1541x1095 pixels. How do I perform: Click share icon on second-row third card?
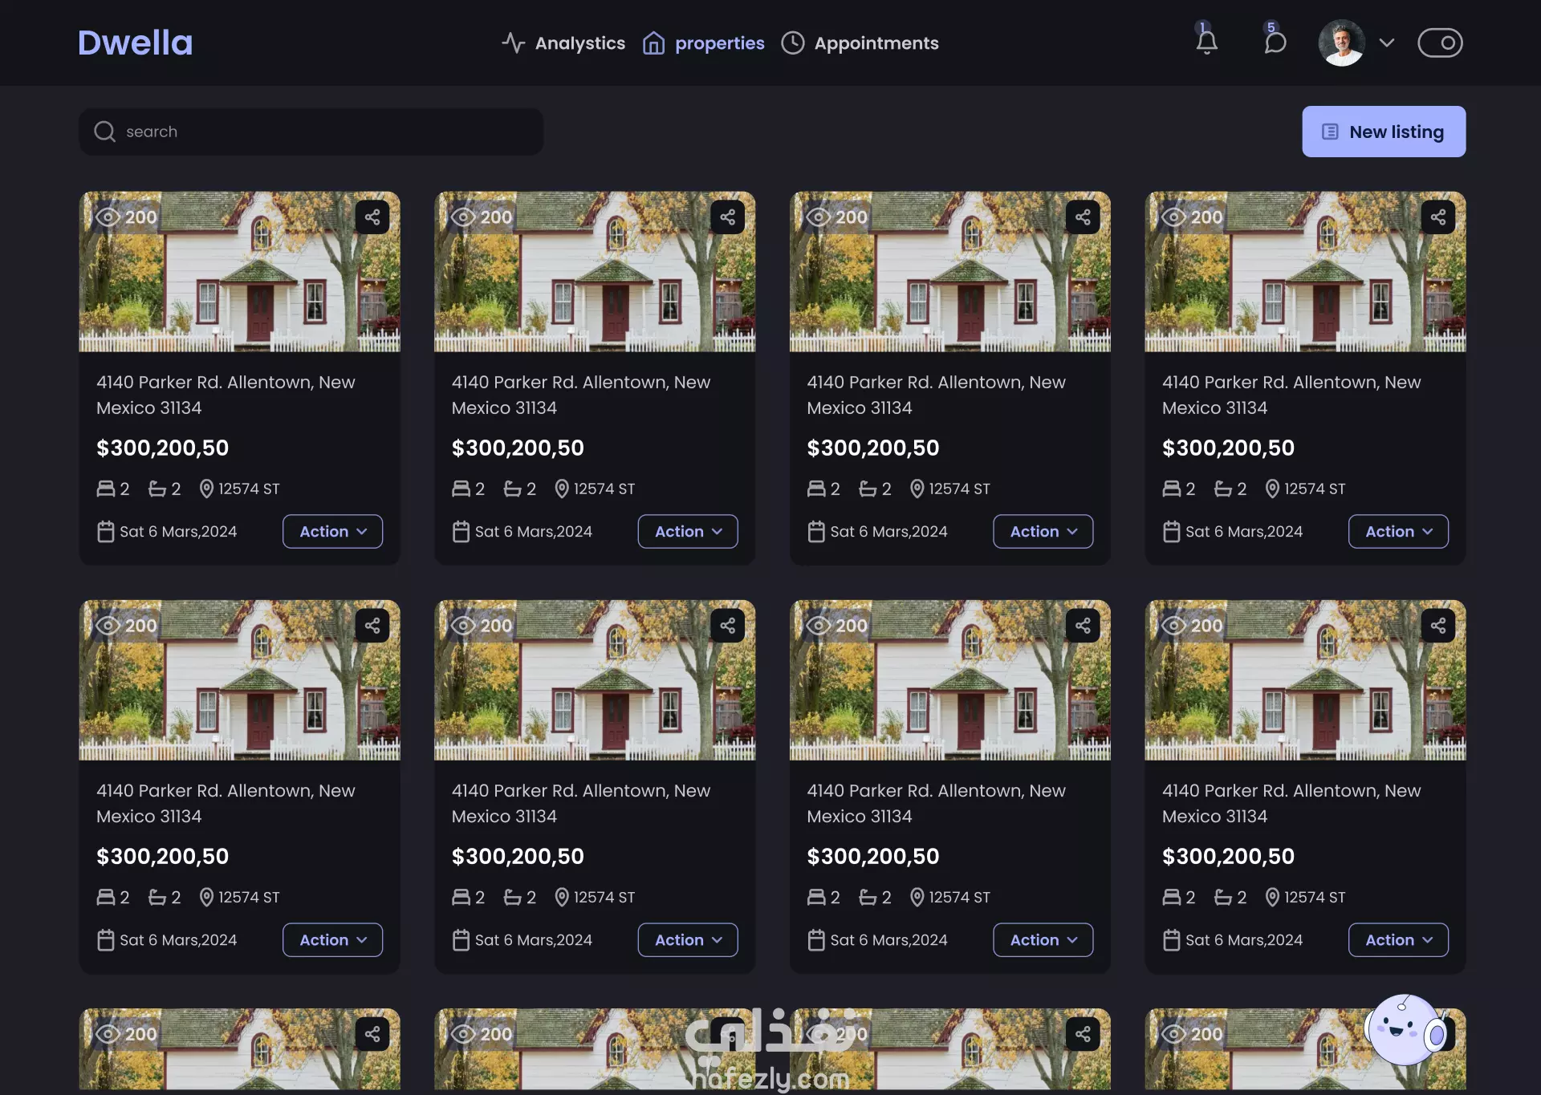point(1083,626)
